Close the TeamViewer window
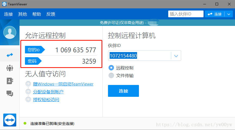The image size is (235, 130). coord(229,4)
